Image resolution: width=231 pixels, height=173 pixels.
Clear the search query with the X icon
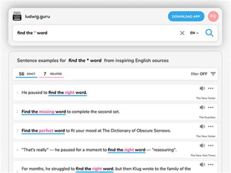coord(182,33)
